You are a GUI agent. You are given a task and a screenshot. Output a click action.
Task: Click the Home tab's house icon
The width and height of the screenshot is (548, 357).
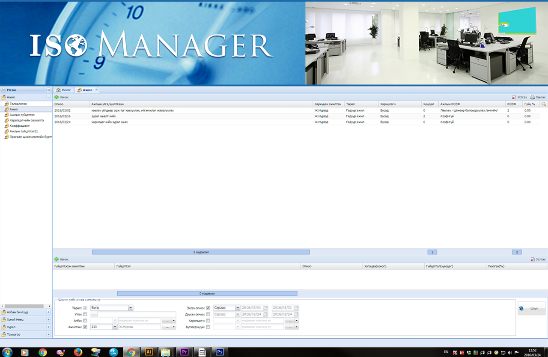pos(58,90)
